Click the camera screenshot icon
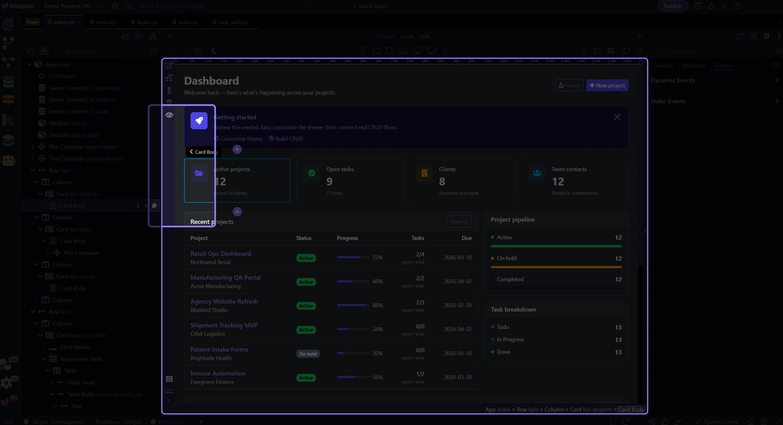Screen dimensions: 783x425 [198, 51]
